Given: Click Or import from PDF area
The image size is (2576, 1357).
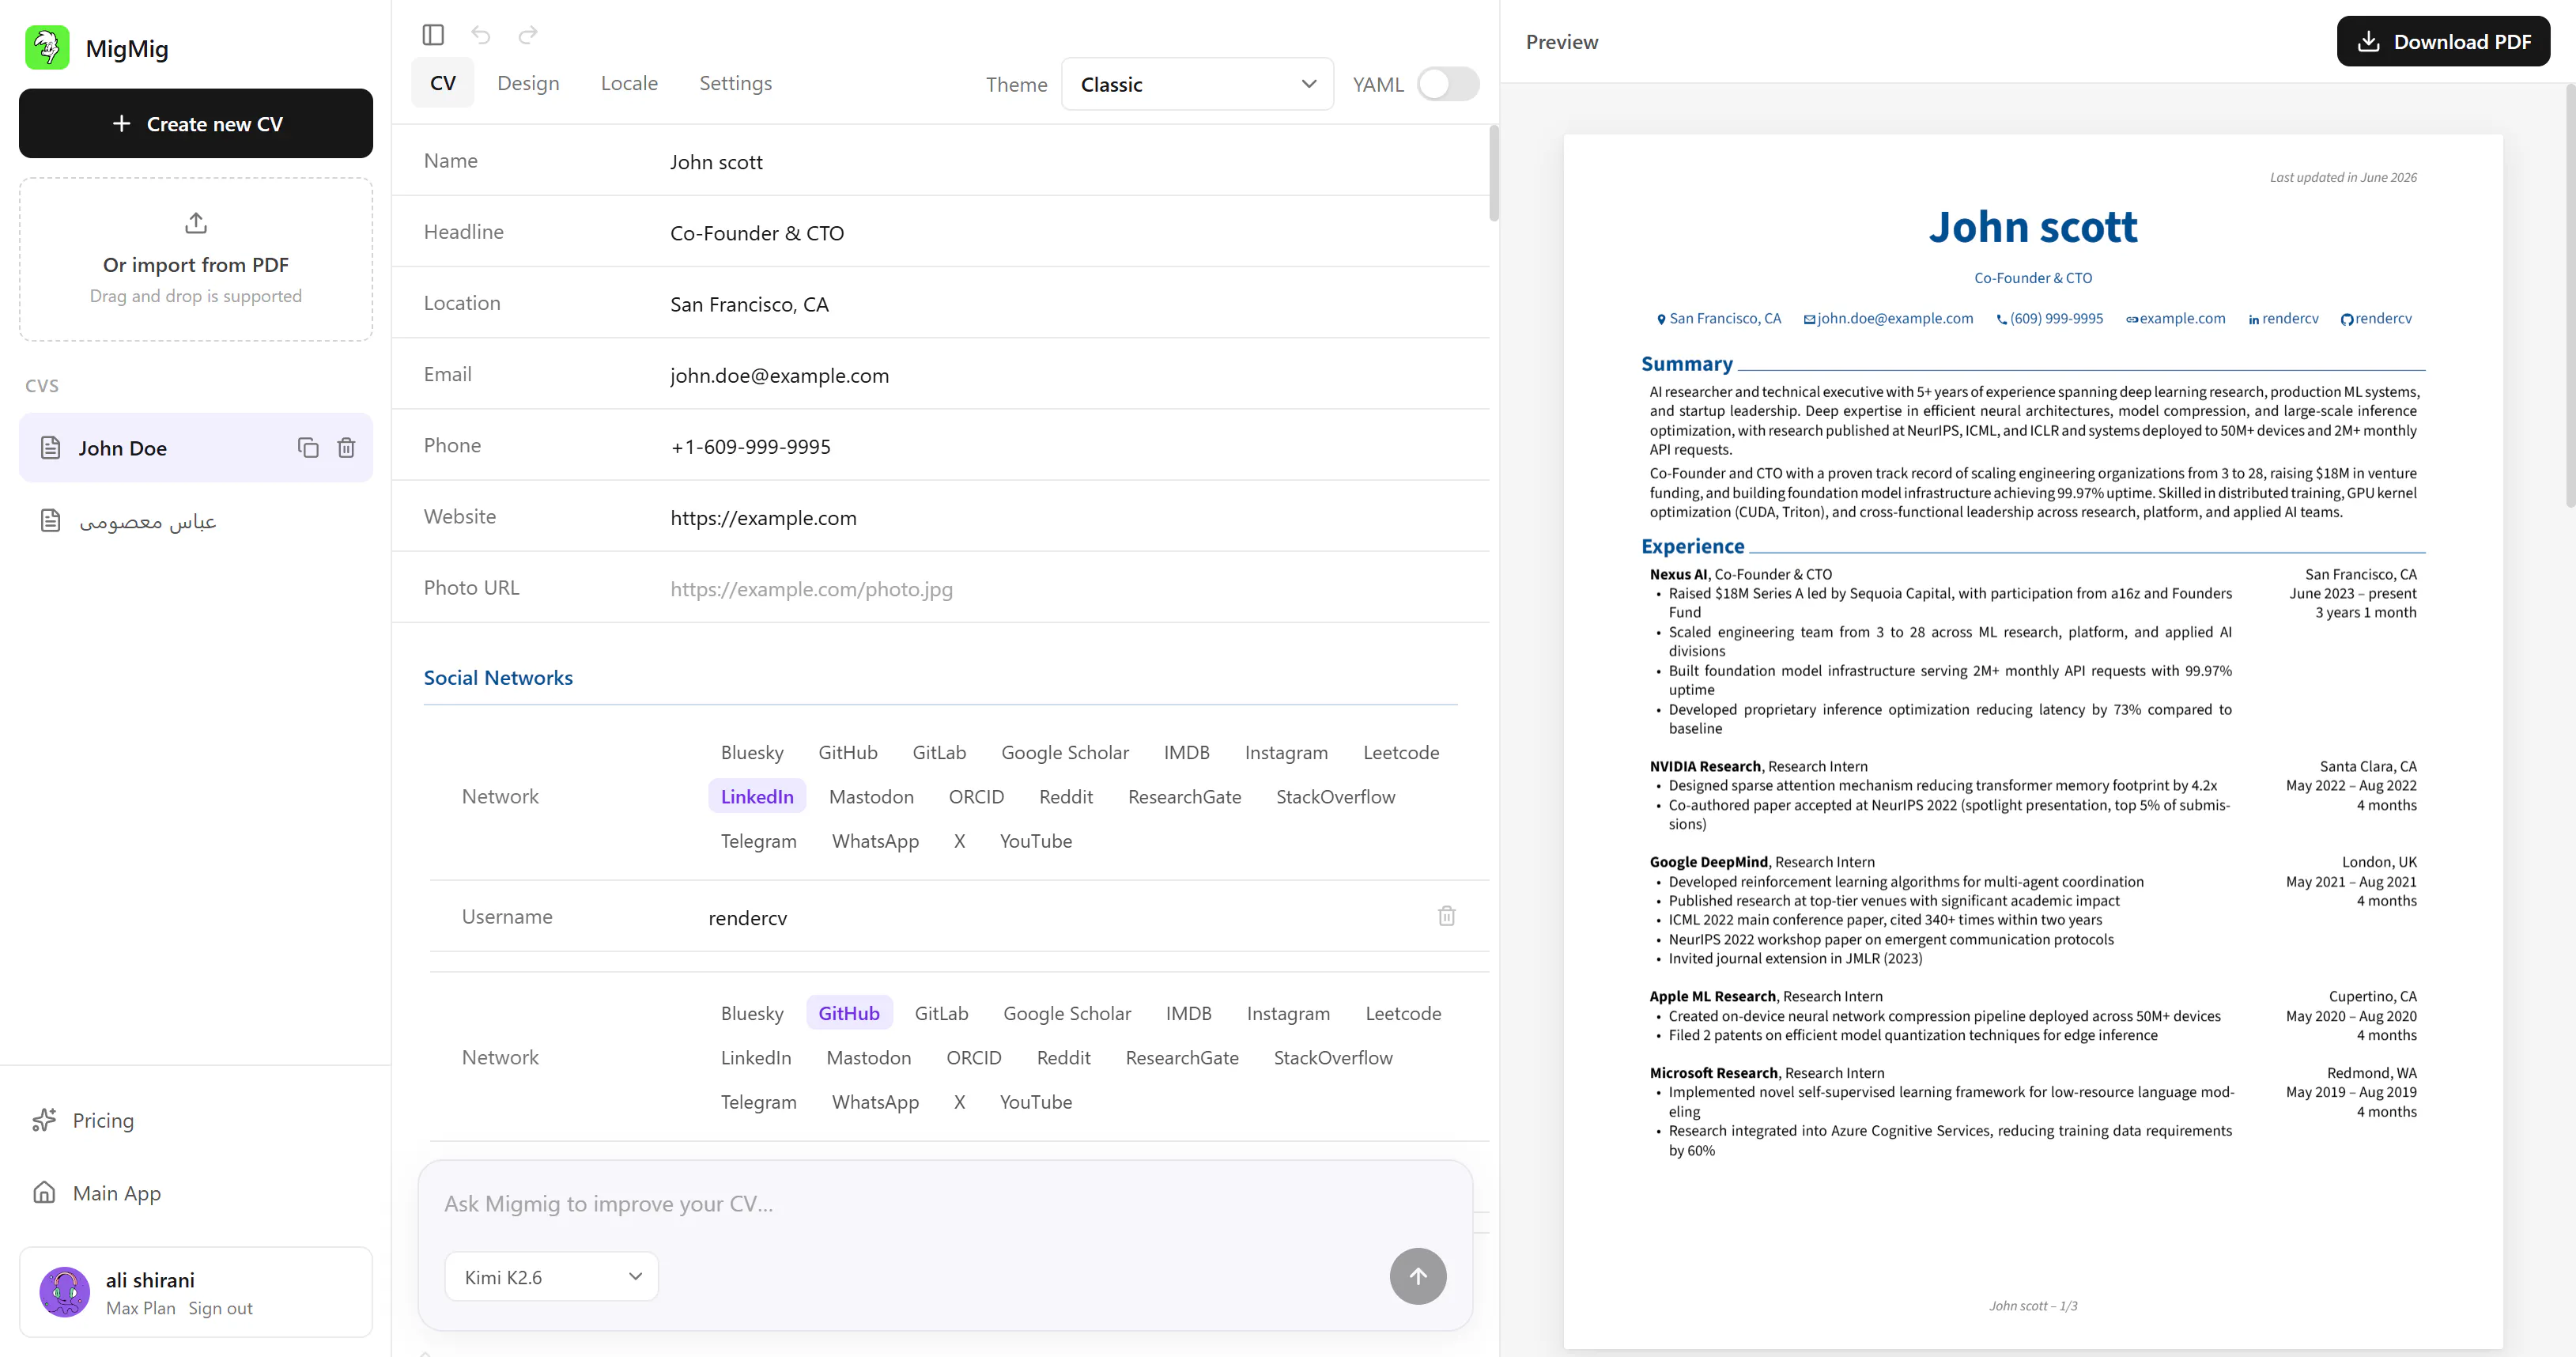Looking at the screenshot, I should pyautogui.click(x=196, y=260).
